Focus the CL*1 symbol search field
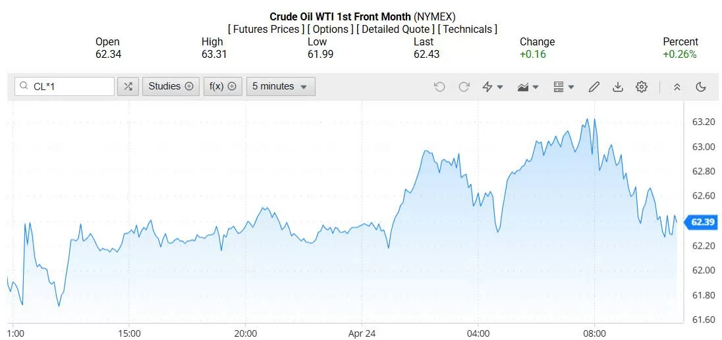This screenshot has width=722, height=340. pyautogui.click(x=65, y=86)
